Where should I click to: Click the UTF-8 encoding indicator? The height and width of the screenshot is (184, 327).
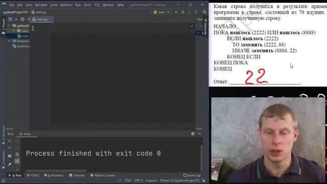(138, 180)
